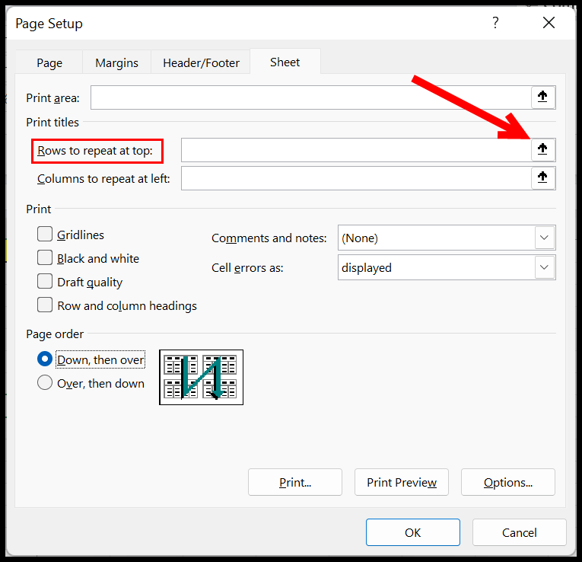Tick the Black and white checkbox
582x562 pixels.
(45, 258)
